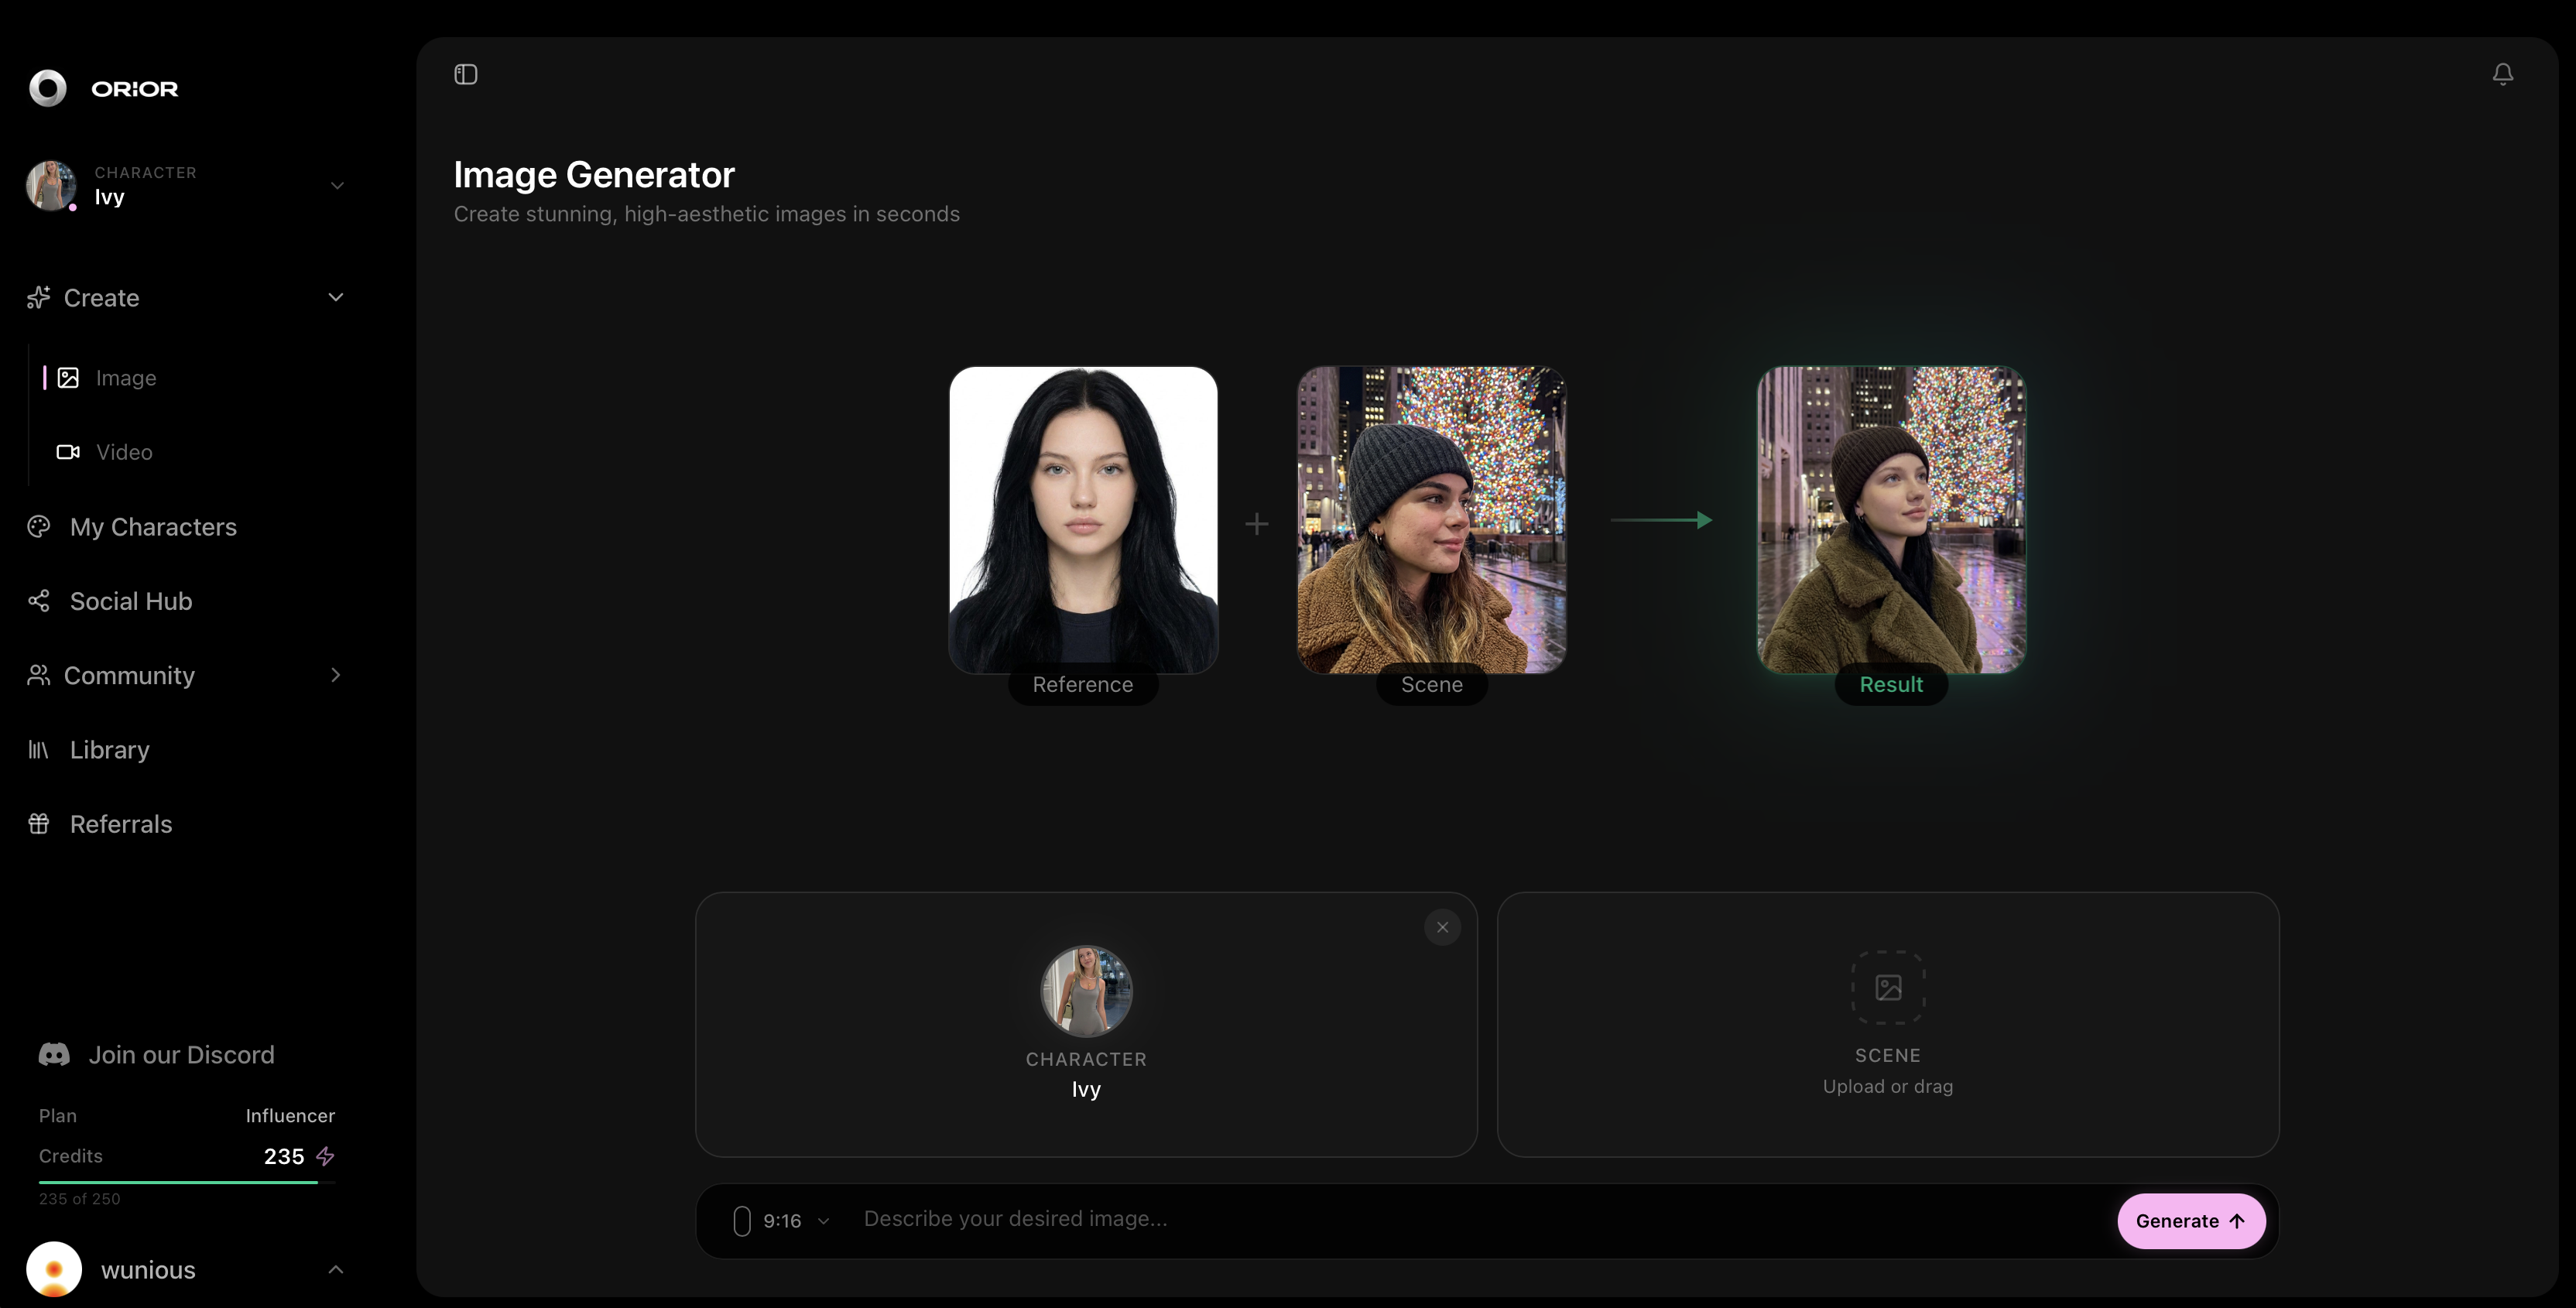The height and width of the screenshot is (1308, 2576).
Task: Open the character selector showing Ivy
Action: click(x=186, y=186)
